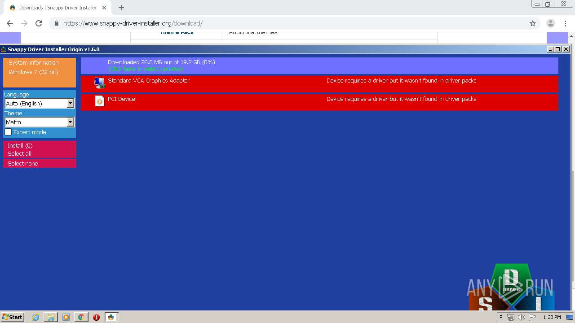Select the PCI Device driver row
The height and width of the screenshot is (323, 575).
pos(319,102)
